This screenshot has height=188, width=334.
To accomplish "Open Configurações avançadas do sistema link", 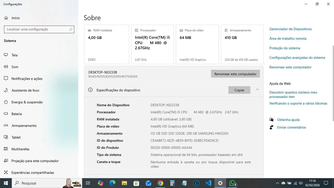I will 297,58.
